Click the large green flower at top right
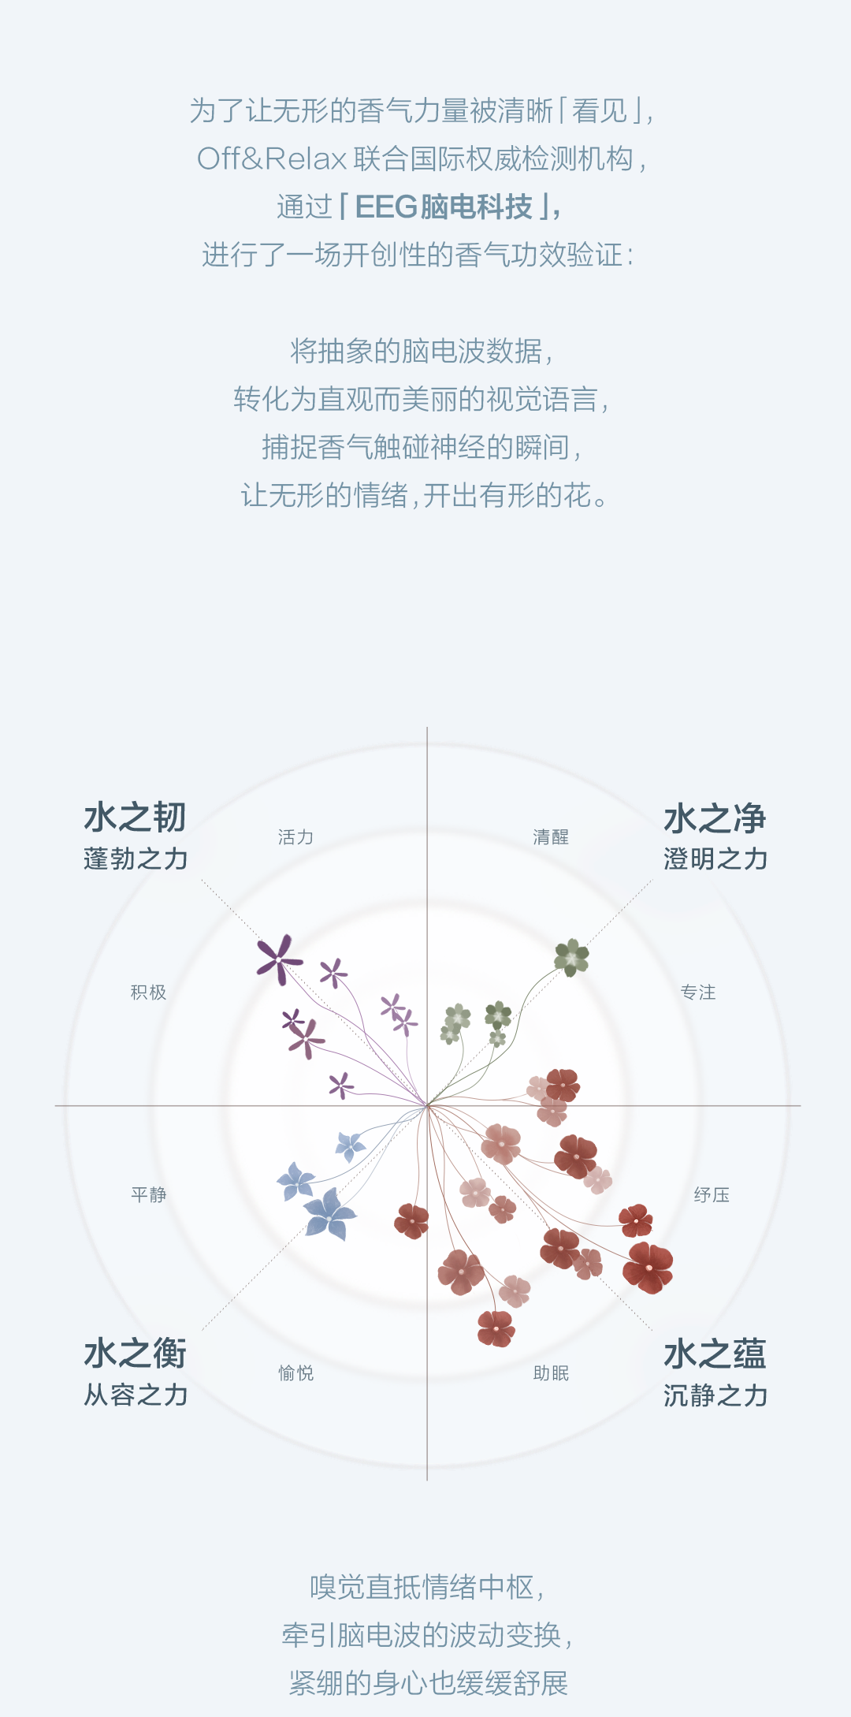851x1717 pixels. click(571, 957)
